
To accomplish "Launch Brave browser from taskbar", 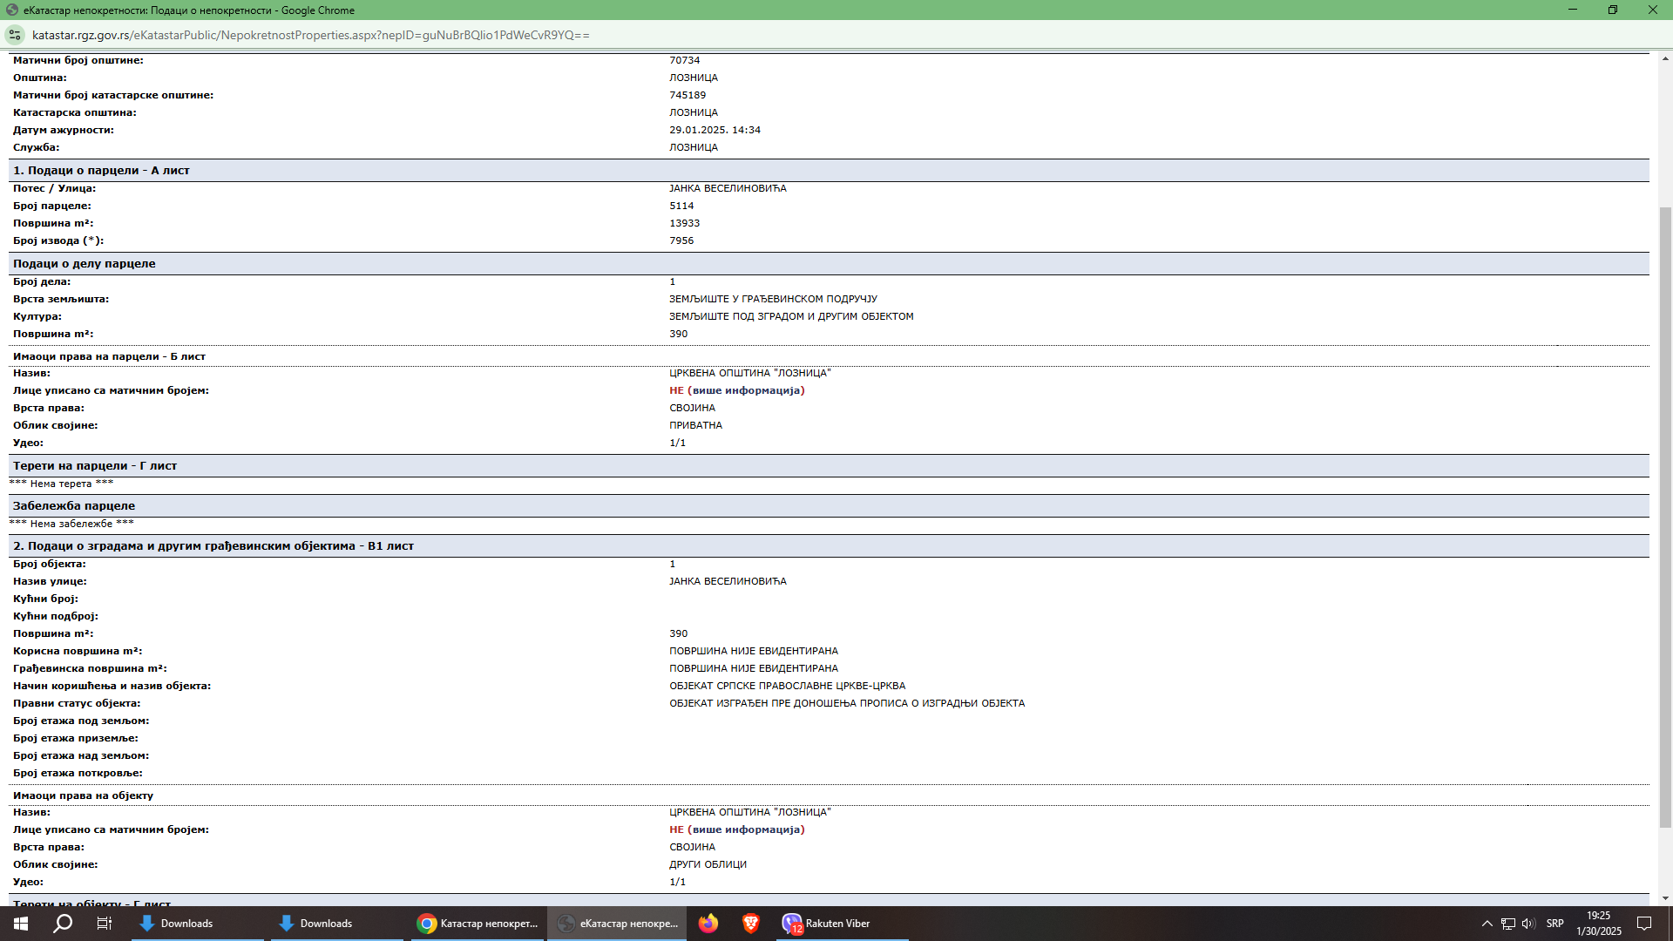I will 750,924.
